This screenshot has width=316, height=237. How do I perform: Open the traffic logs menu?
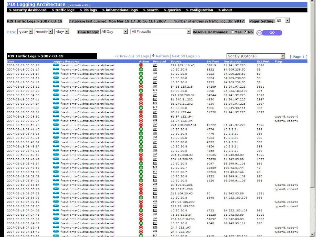point(63,10)
